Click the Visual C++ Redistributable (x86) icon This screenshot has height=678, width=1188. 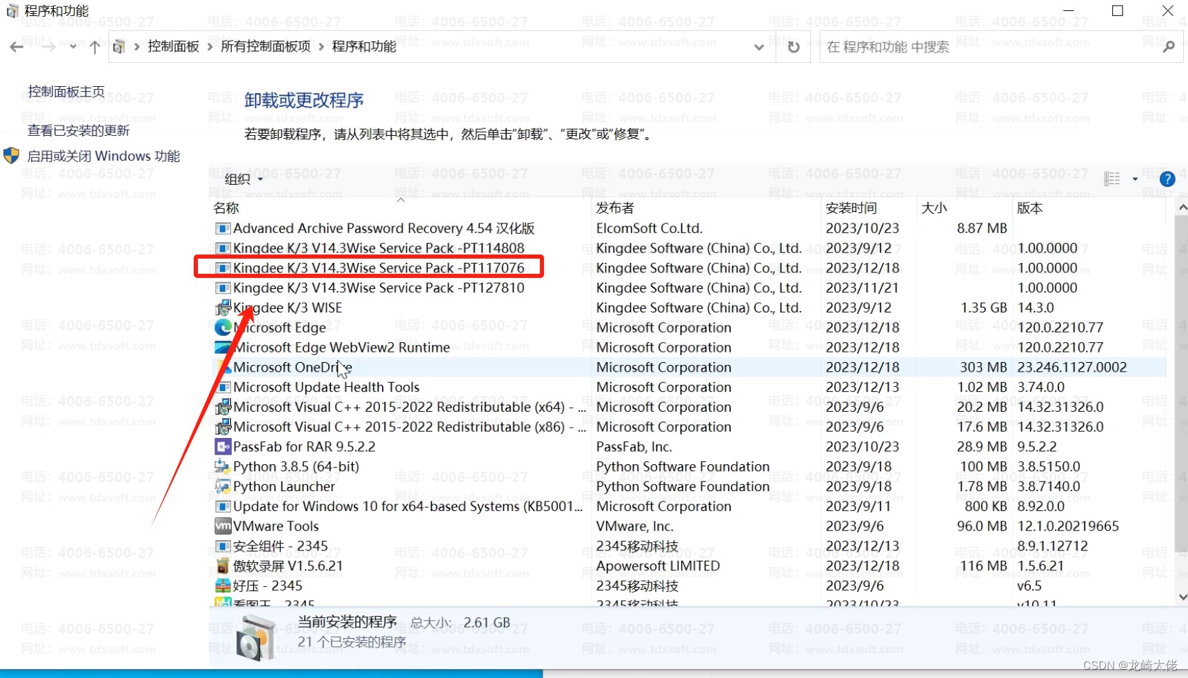point(223,427)
